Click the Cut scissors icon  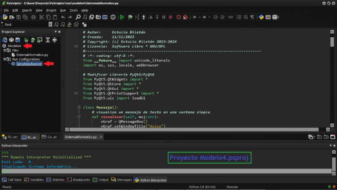point(42,17)
